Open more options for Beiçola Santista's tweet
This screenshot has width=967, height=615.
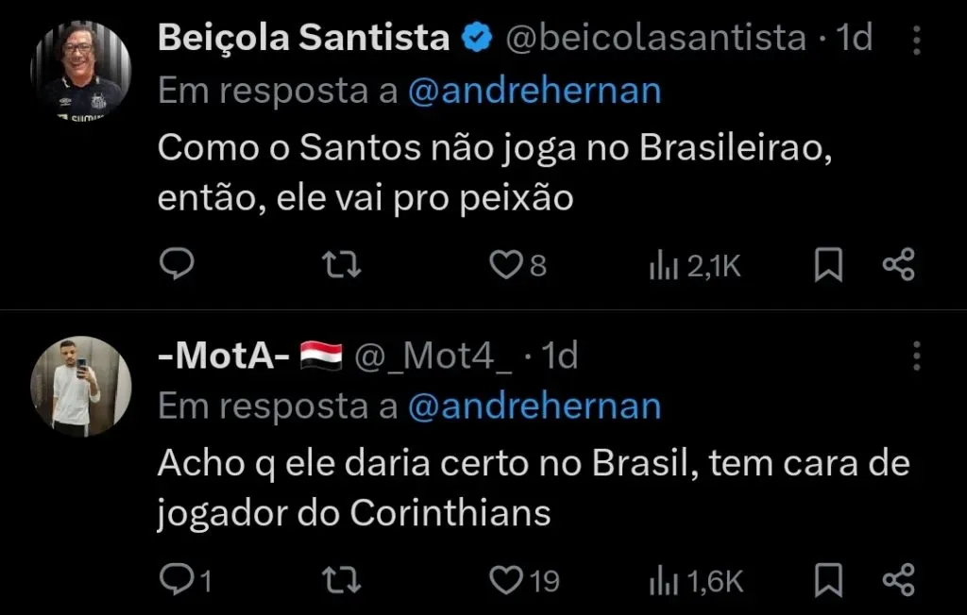(x=915, y=40)
